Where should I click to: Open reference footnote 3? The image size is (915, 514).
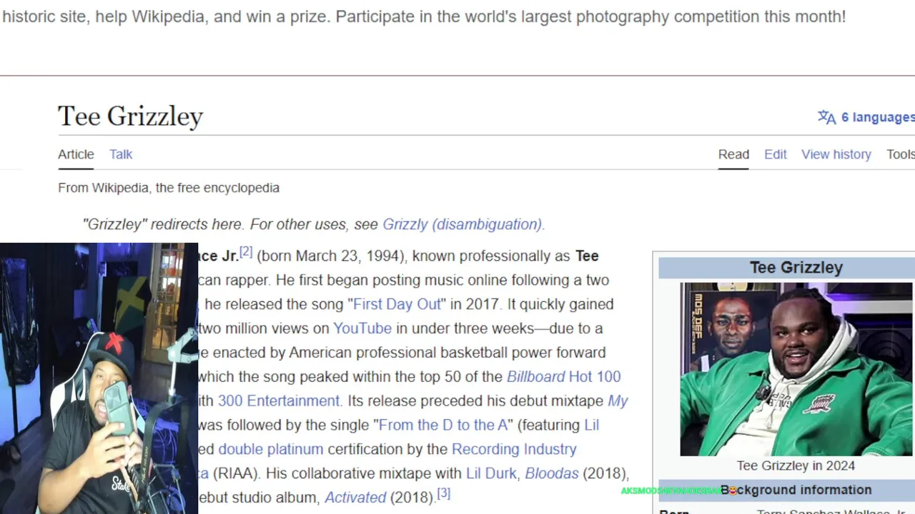tap(444, 493)
